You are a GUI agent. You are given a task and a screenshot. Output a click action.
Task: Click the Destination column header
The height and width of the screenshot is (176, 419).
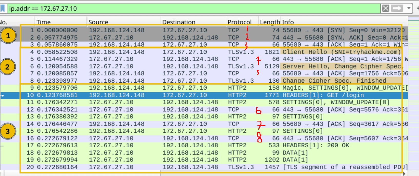tap(179, 22)
